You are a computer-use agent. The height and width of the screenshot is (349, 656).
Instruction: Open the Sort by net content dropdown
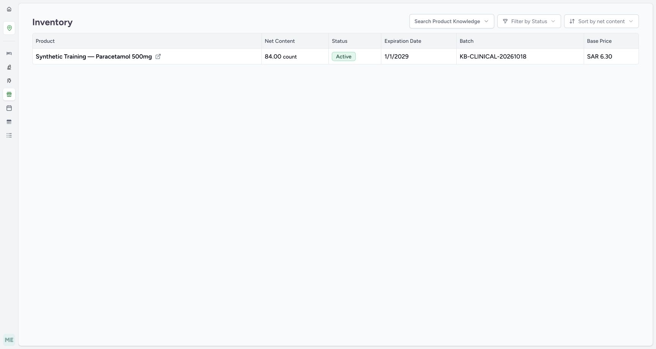coord(601,21)
